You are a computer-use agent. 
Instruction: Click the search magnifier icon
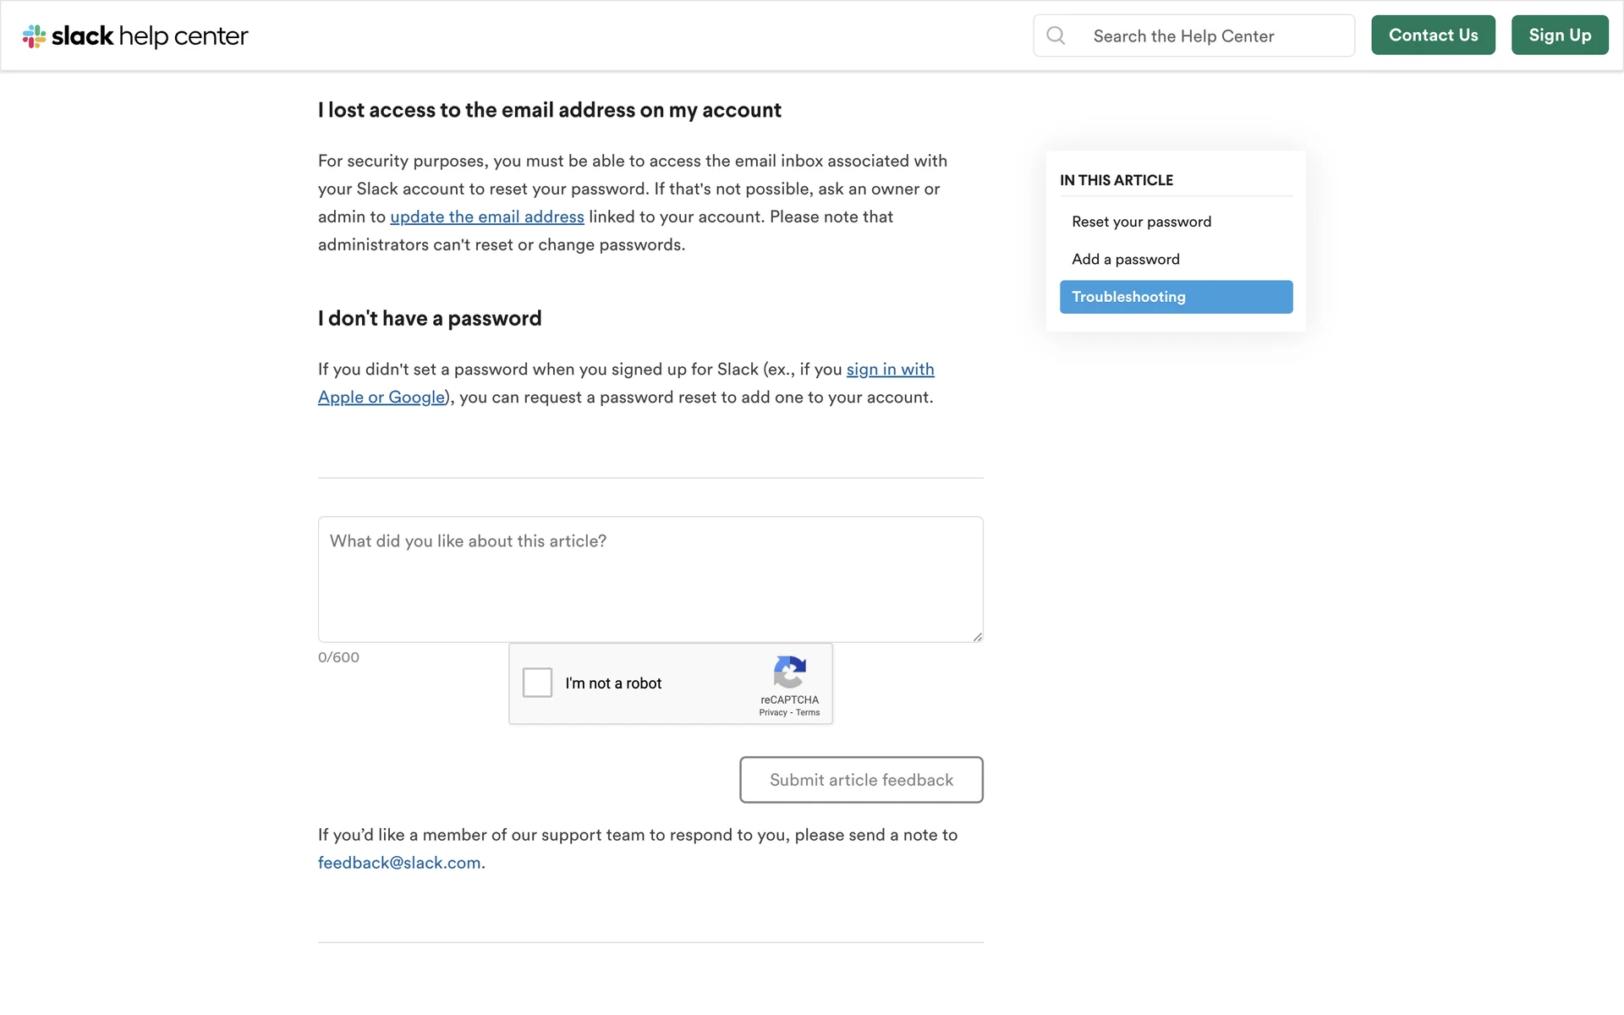[1056, 36]
